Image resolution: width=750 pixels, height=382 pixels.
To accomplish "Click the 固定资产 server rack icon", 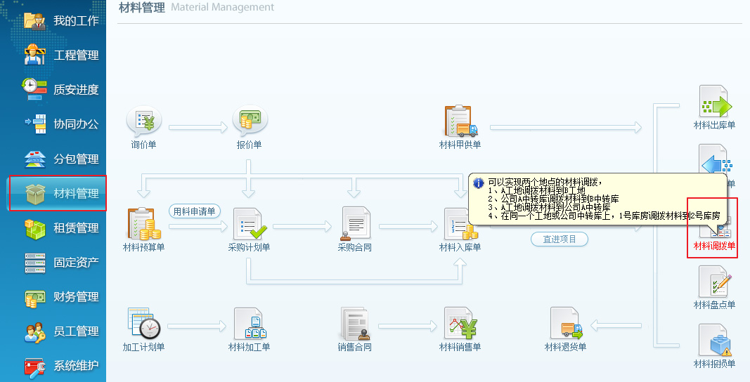I will pos(35,263).
